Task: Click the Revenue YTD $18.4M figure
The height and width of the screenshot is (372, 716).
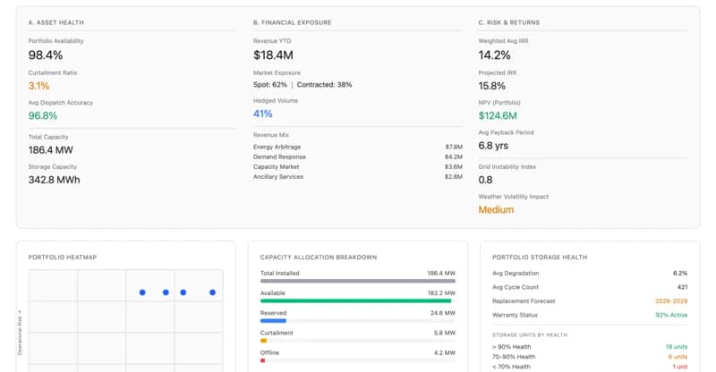Action: 272,55
